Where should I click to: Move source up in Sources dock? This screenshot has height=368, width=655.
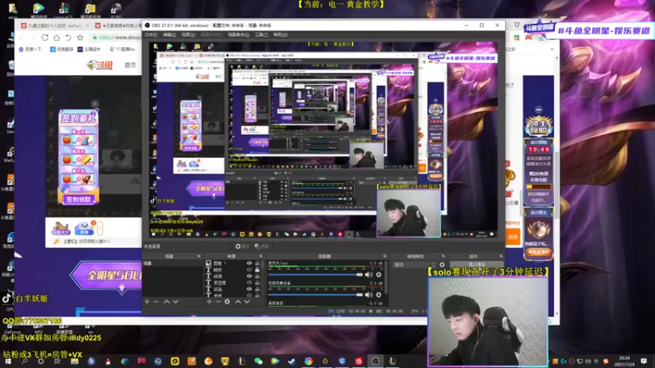pyautogui.click(x=237, y=301)
